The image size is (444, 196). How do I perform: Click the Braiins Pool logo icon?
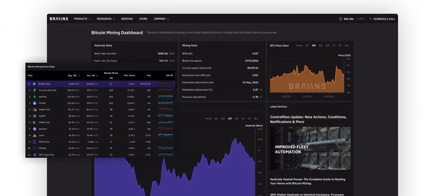click(x=34, y=84)
